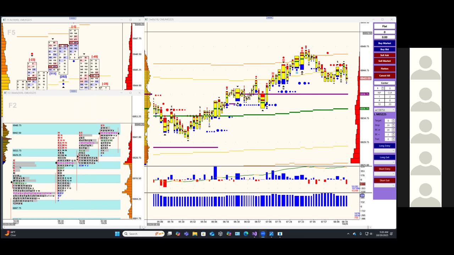Adjust the Target value stepper
This screenshot has width=454, height=255.
[x=393, y=120]
